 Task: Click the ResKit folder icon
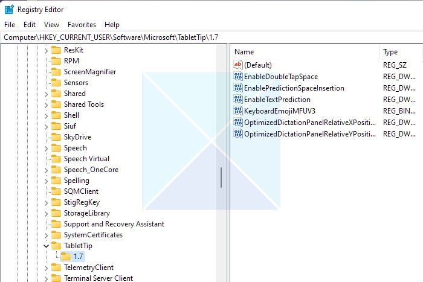pyautogui.click(x=56, y=50)
